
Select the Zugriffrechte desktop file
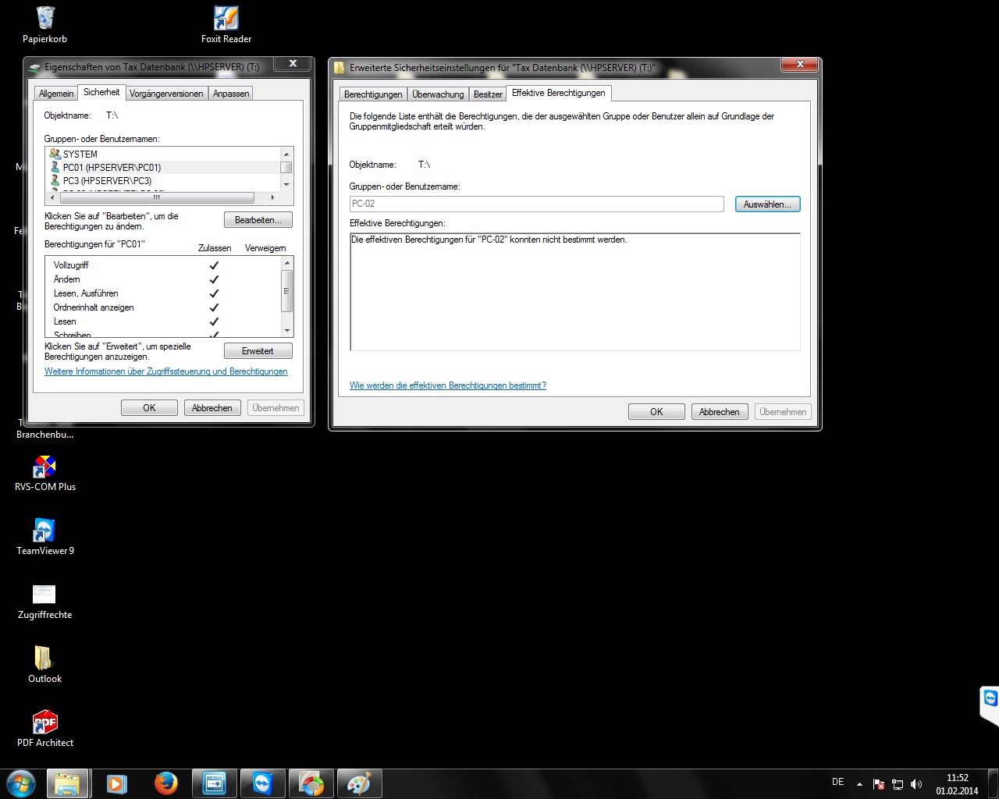(x=45, y=602)
